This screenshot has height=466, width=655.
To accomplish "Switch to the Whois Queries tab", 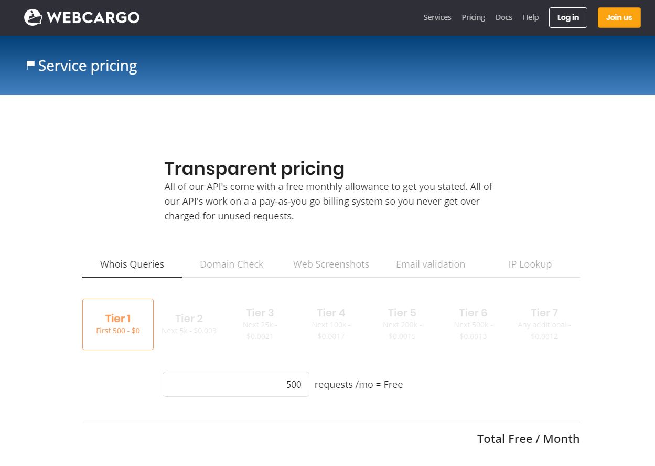I will (x=132, y=264).
